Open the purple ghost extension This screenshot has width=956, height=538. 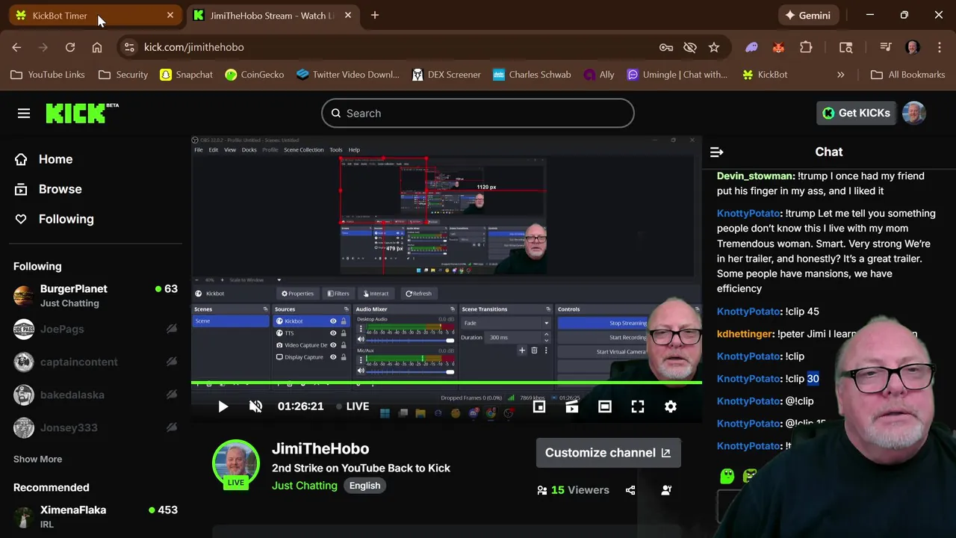[x=751, y=47]
